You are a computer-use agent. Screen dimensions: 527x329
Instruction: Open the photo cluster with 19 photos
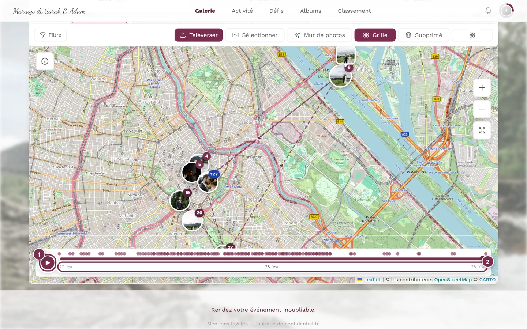pos(180,200)
